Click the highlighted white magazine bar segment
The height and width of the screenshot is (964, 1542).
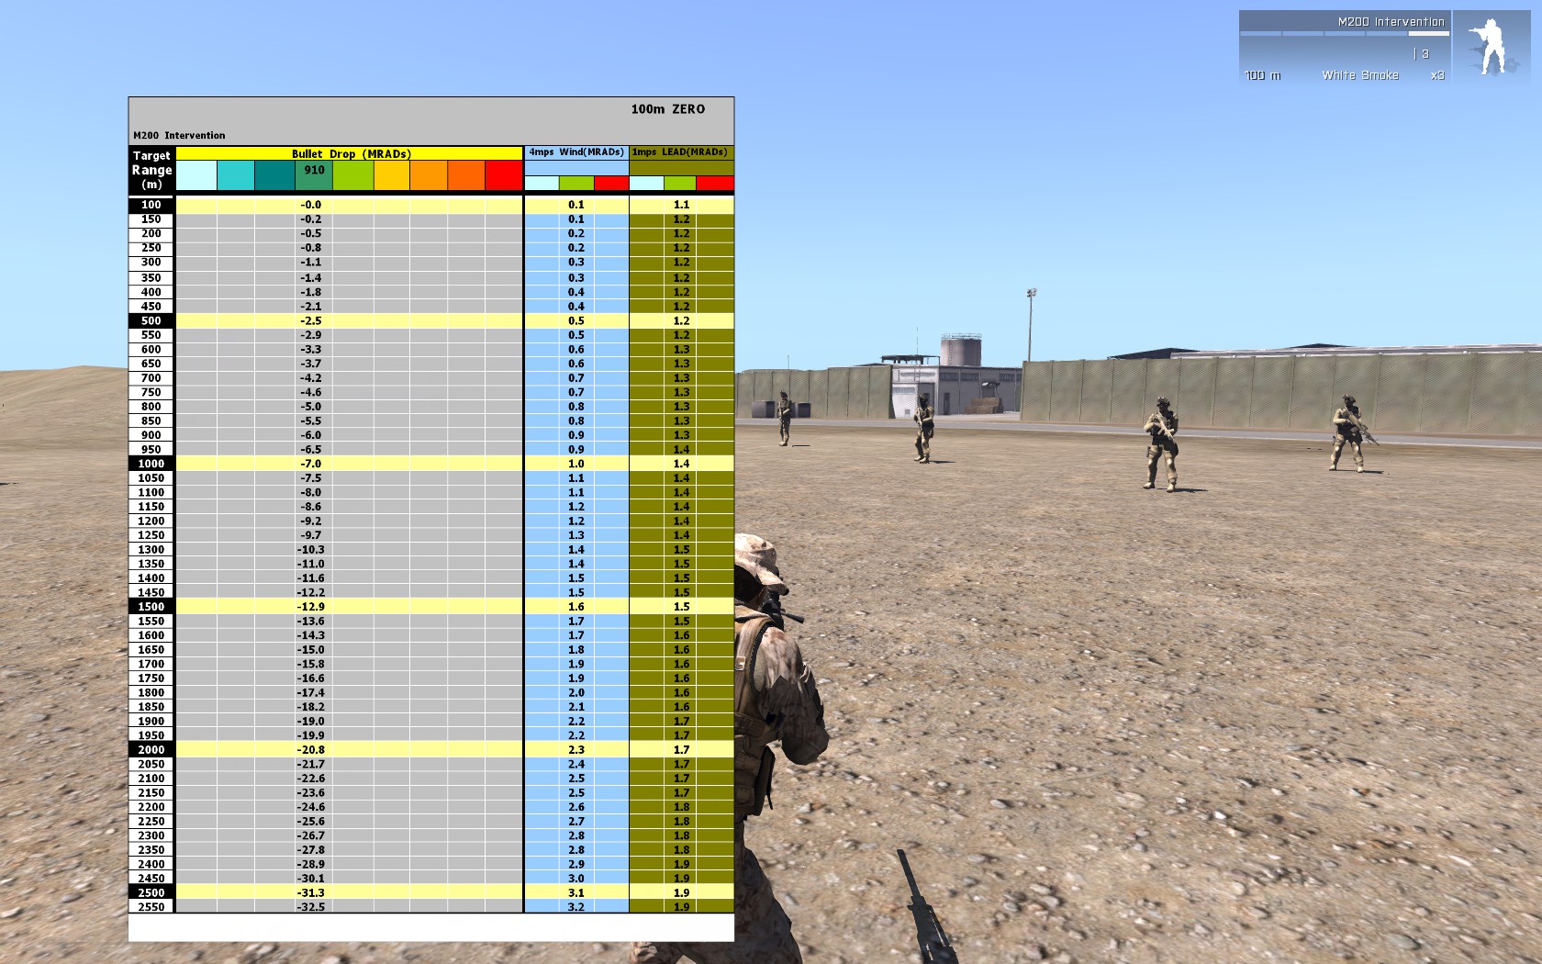point(1428,34)
